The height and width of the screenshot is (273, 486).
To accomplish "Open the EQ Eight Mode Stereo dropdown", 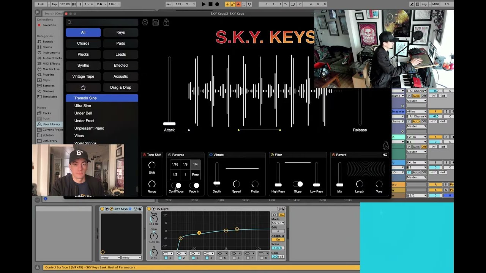I will 278,223.
